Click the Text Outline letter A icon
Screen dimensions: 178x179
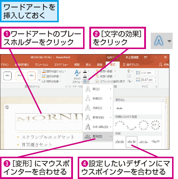(x=85, y=76)
